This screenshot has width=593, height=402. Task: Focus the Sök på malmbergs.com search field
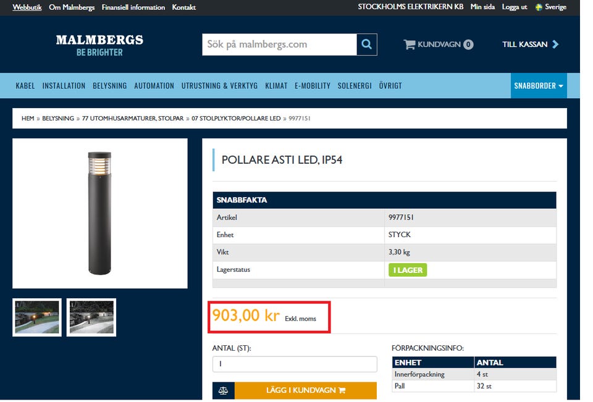(x=279, y=44)
